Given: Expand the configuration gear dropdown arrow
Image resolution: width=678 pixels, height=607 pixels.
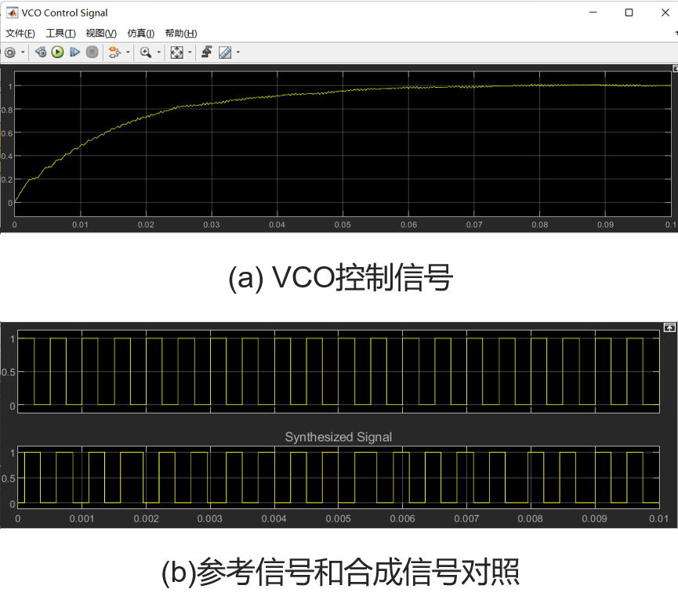Looking at the screenshot, I should pyautogui.click(x=23, y=52).
